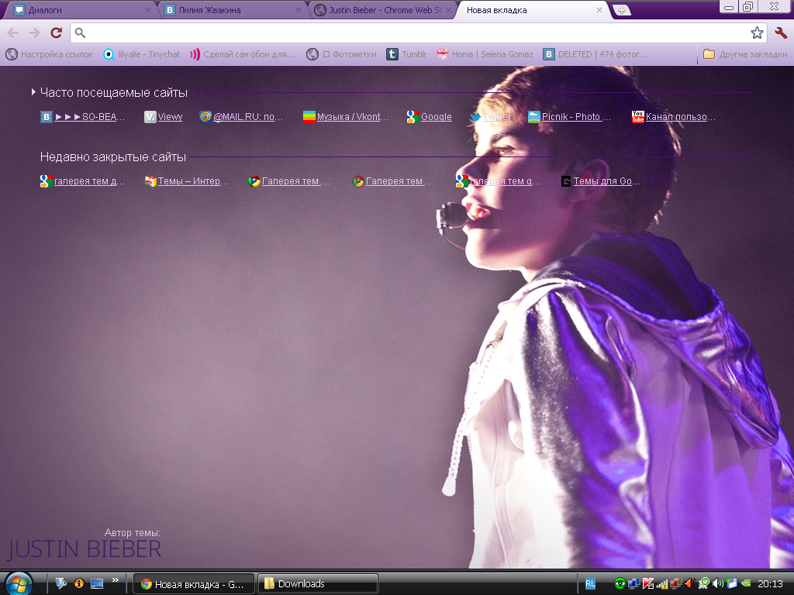Click the YouTube channel shortcut
794x595 pixels.
[674, 117]
